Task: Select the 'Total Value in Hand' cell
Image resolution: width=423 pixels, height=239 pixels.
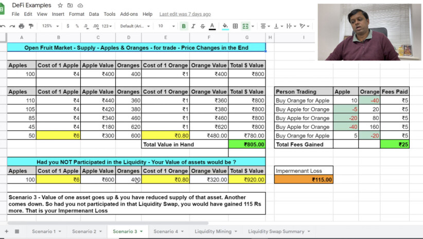Action: coord(185,144)
